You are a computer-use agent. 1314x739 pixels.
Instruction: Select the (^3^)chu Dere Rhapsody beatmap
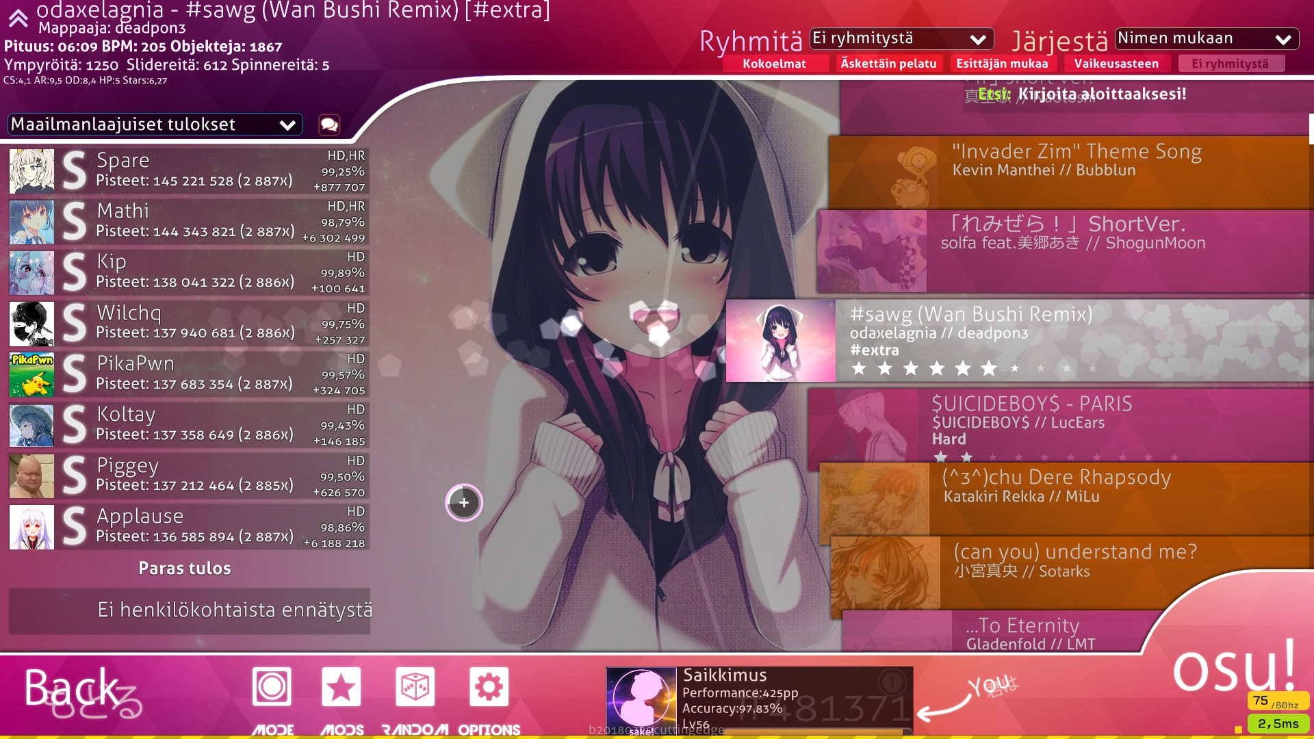coord(1066,499)
